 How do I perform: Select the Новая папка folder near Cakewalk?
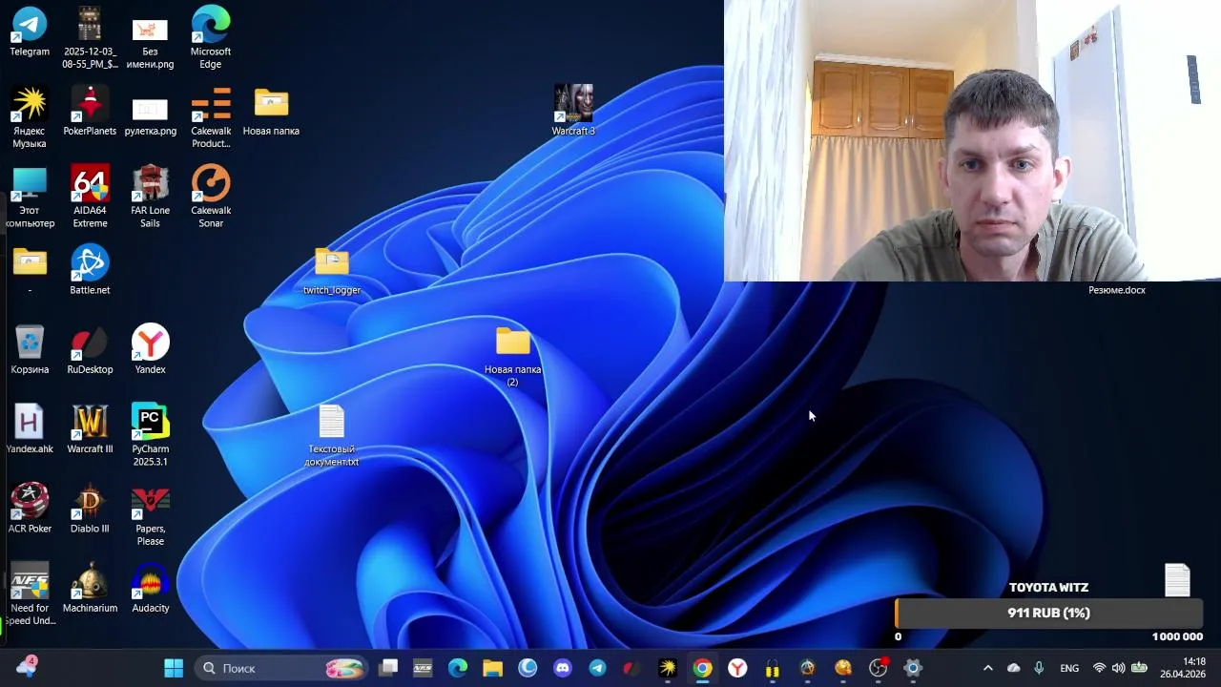[x=271, y=111]
